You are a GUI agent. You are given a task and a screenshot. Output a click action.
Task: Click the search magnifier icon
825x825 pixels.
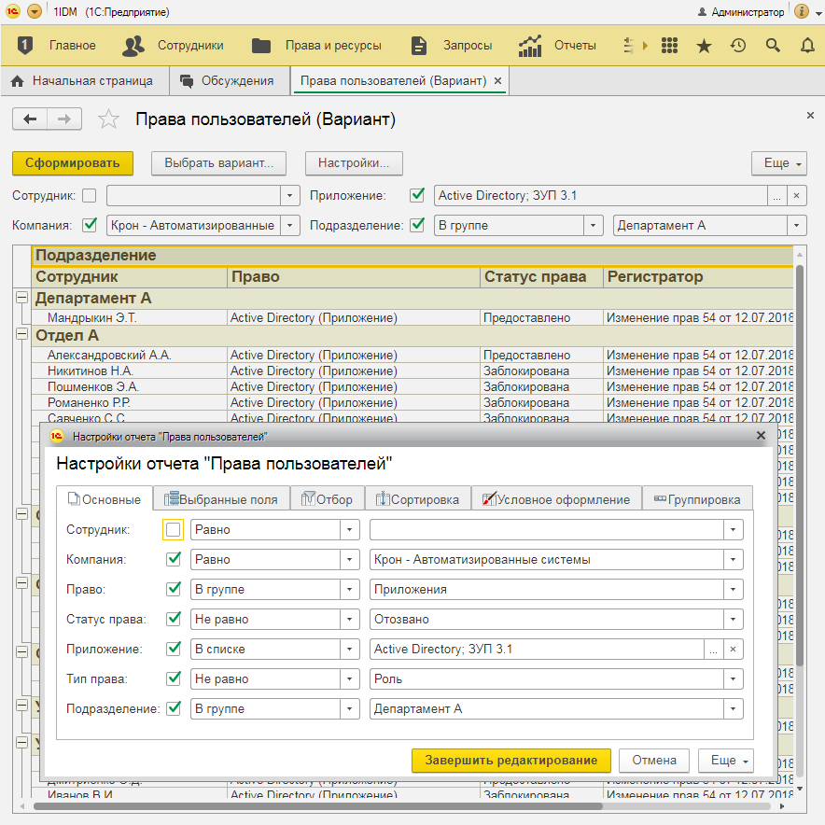pos(773,45)
